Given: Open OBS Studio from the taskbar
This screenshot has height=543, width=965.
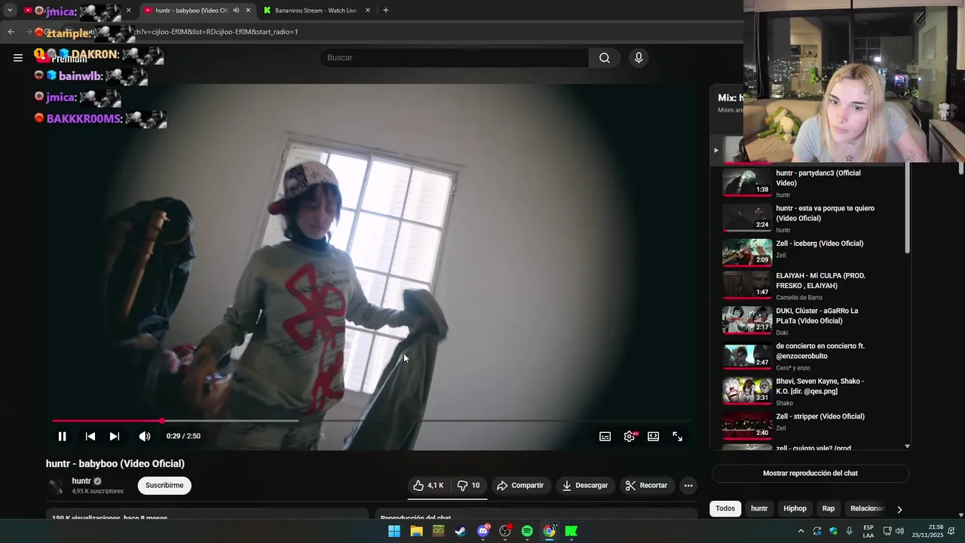Looking at the screenshot, I should pos(505,531).
